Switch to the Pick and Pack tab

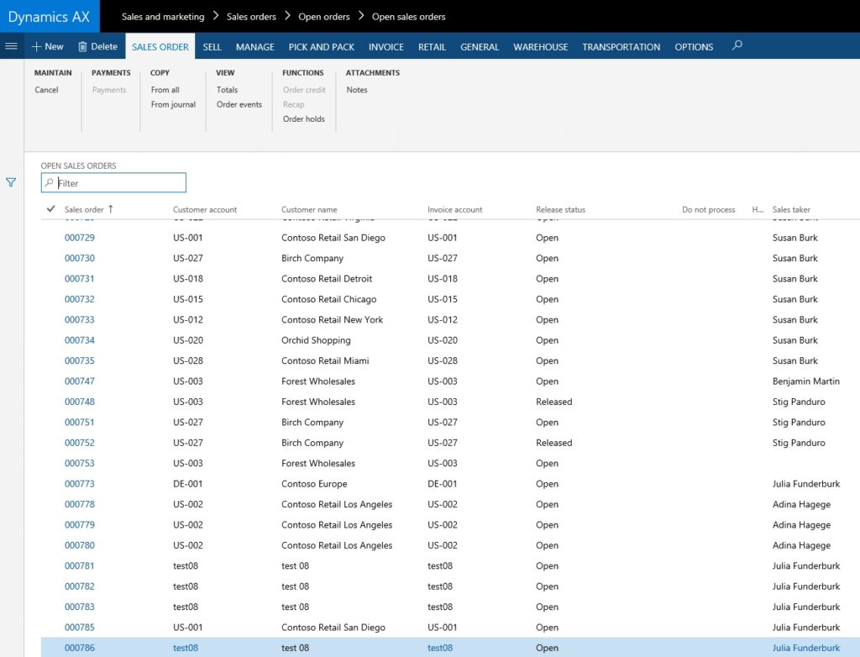[321, 47]
